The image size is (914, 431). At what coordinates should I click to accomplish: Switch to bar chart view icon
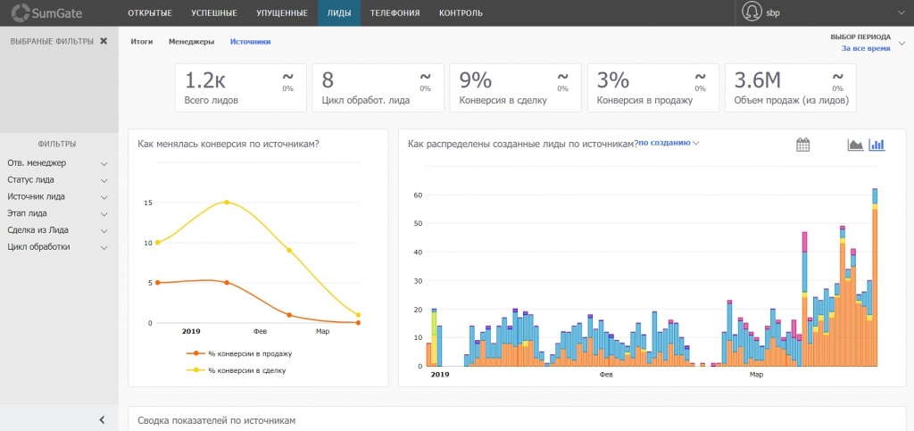tap(877, 145)
